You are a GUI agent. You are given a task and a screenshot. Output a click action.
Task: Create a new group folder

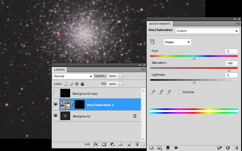tap(120, 144)
